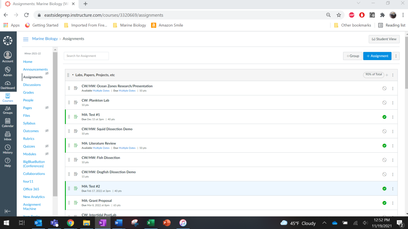408x229 pixels.
Task: Open the Calendar from global navigation
Action: (8, 123)
